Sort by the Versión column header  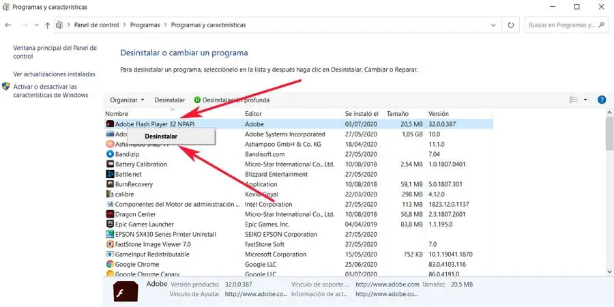point(439,114)
